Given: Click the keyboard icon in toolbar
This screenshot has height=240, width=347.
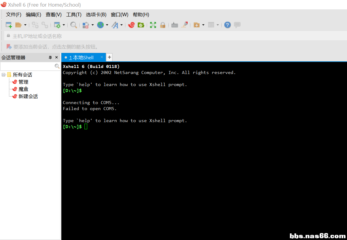Looking at the screenshot, I should click(x=175, y=25).
